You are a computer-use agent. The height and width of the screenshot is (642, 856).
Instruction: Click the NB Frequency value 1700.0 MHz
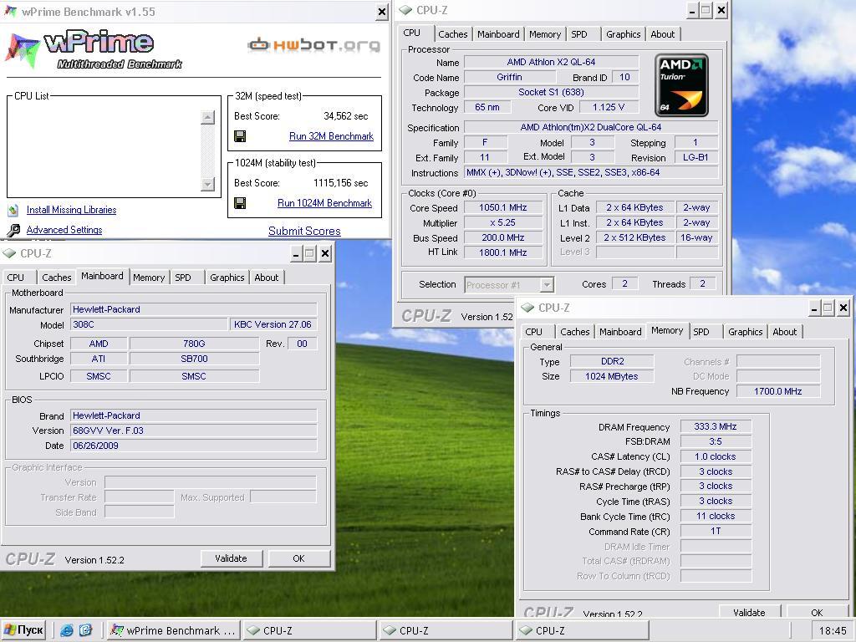pos(778,391)
